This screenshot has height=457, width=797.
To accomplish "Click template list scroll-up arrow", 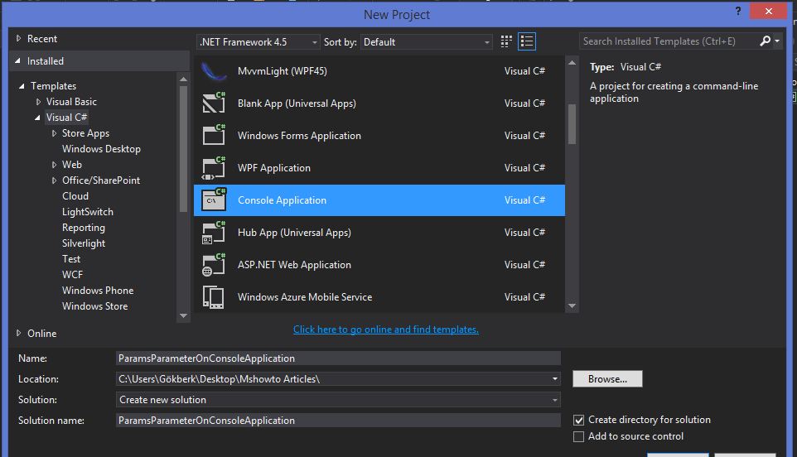I will click(x=572, y=63).
